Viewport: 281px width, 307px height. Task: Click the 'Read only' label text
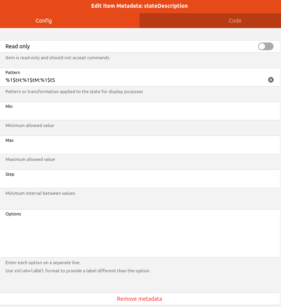(18, 46)
